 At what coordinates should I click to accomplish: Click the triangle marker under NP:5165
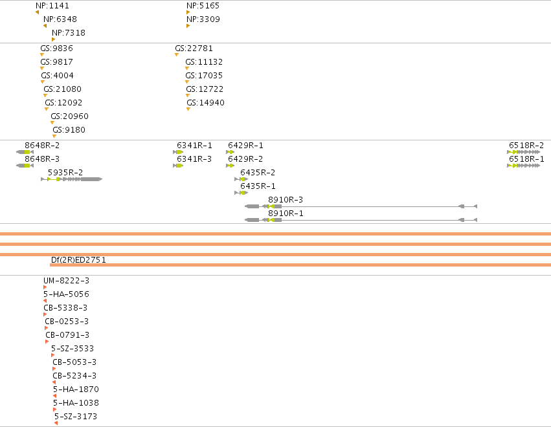(188, 12)
